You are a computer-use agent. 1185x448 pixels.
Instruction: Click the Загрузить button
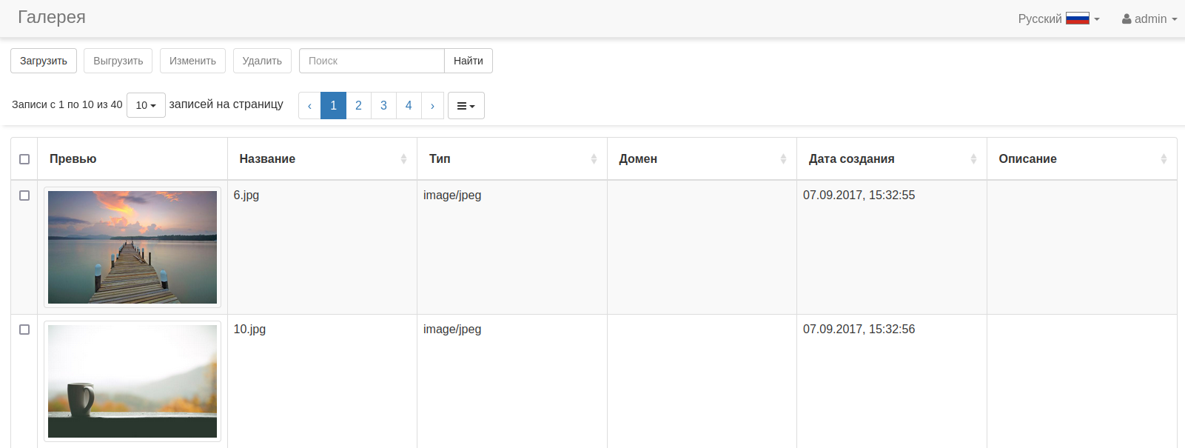[44, 61]
